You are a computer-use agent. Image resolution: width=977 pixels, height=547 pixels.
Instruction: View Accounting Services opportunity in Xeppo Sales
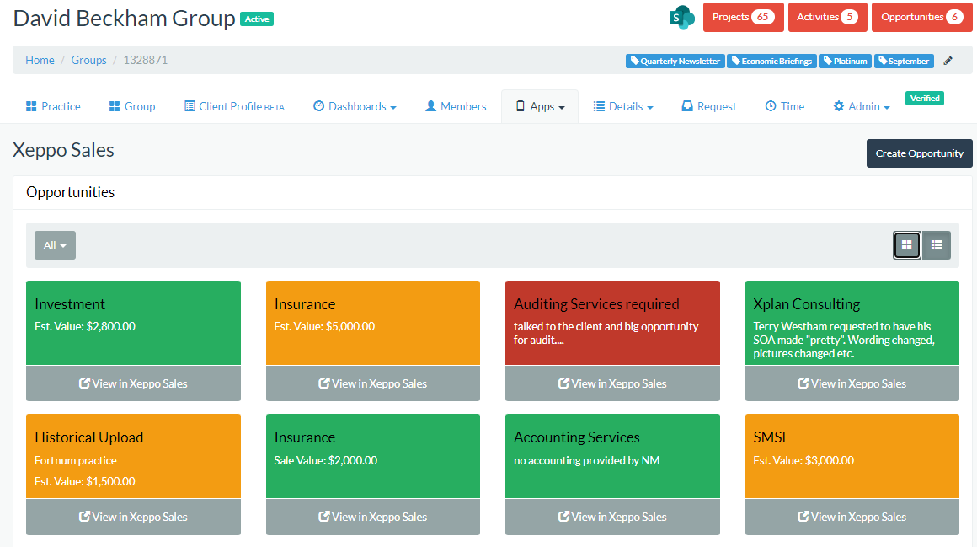[x=612, y=517]
